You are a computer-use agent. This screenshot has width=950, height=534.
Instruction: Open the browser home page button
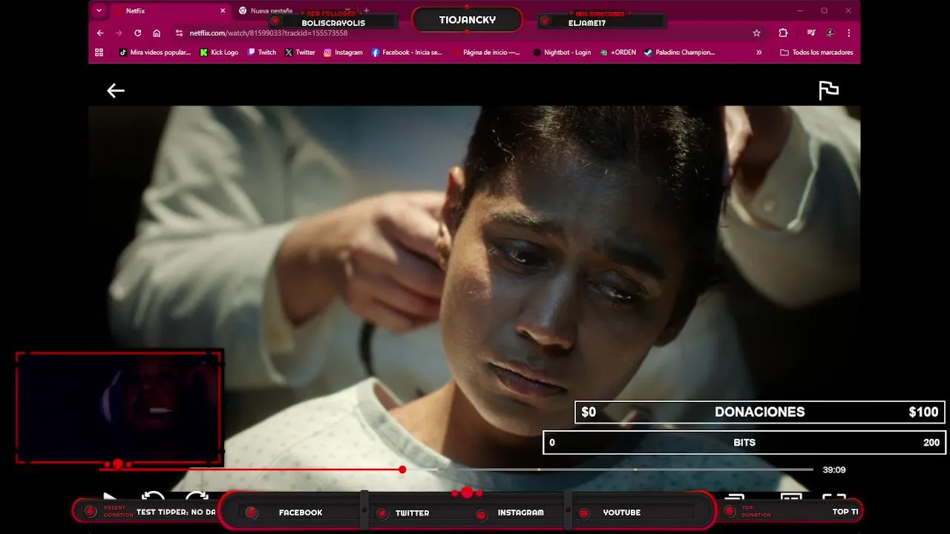(x=157, y=33)
